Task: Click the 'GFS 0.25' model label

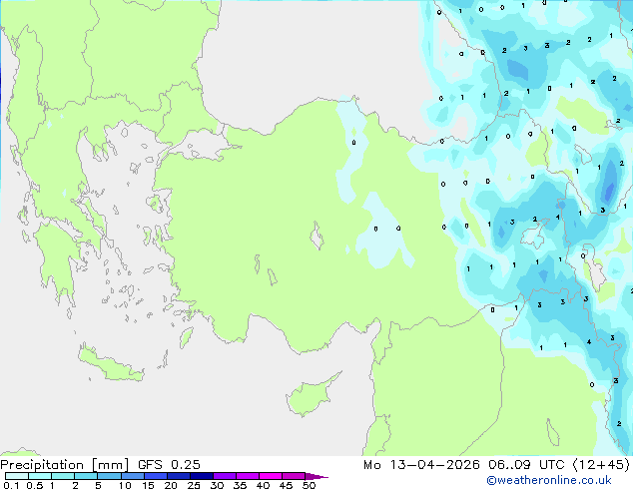Action: tap(169, 465)
